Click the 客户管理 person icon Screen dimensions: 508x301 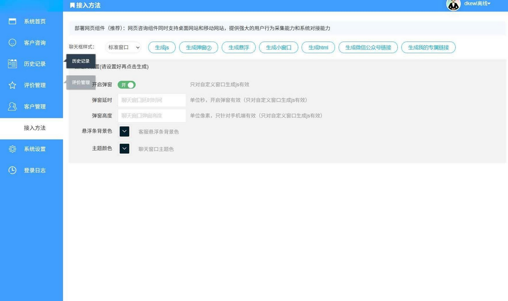12,106
